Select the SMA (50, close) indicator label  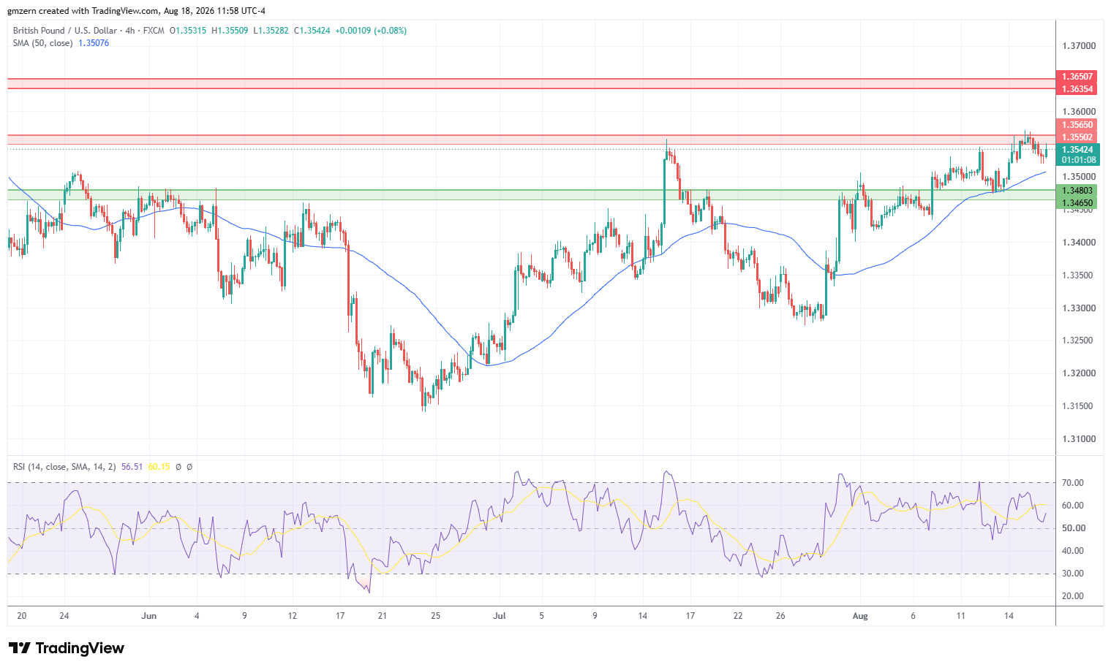click(42, 43)
